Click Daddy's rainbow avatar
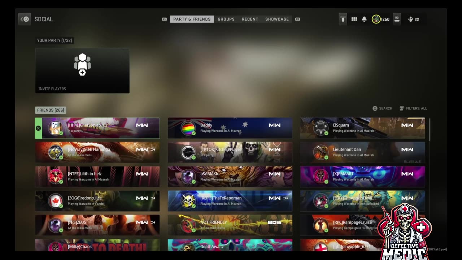This screenshot has width=462, height=260. coord(188,129)
